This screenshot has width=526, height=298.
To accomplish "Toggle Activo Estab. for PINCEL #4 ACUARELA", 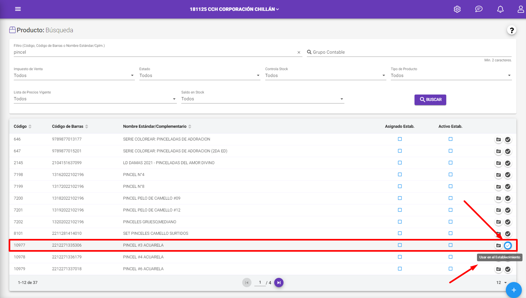I will tap(450, 257).
